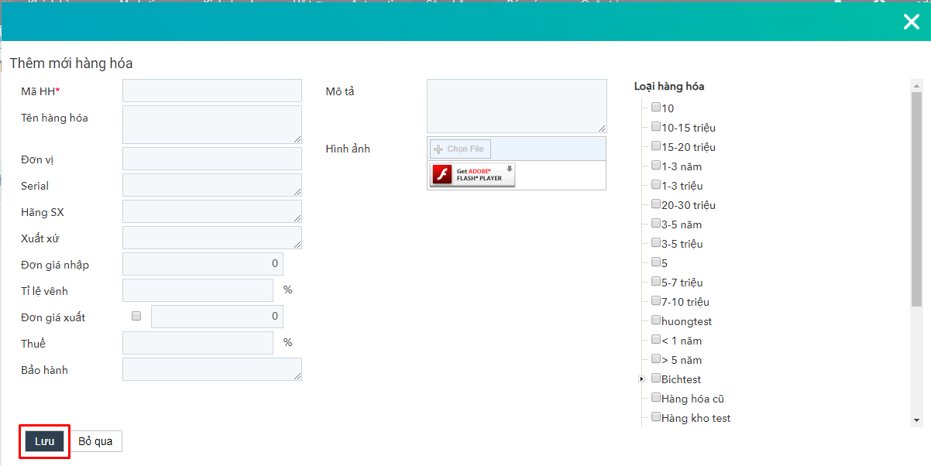Click the Tên hàng hóa text area

click(212, 125)
